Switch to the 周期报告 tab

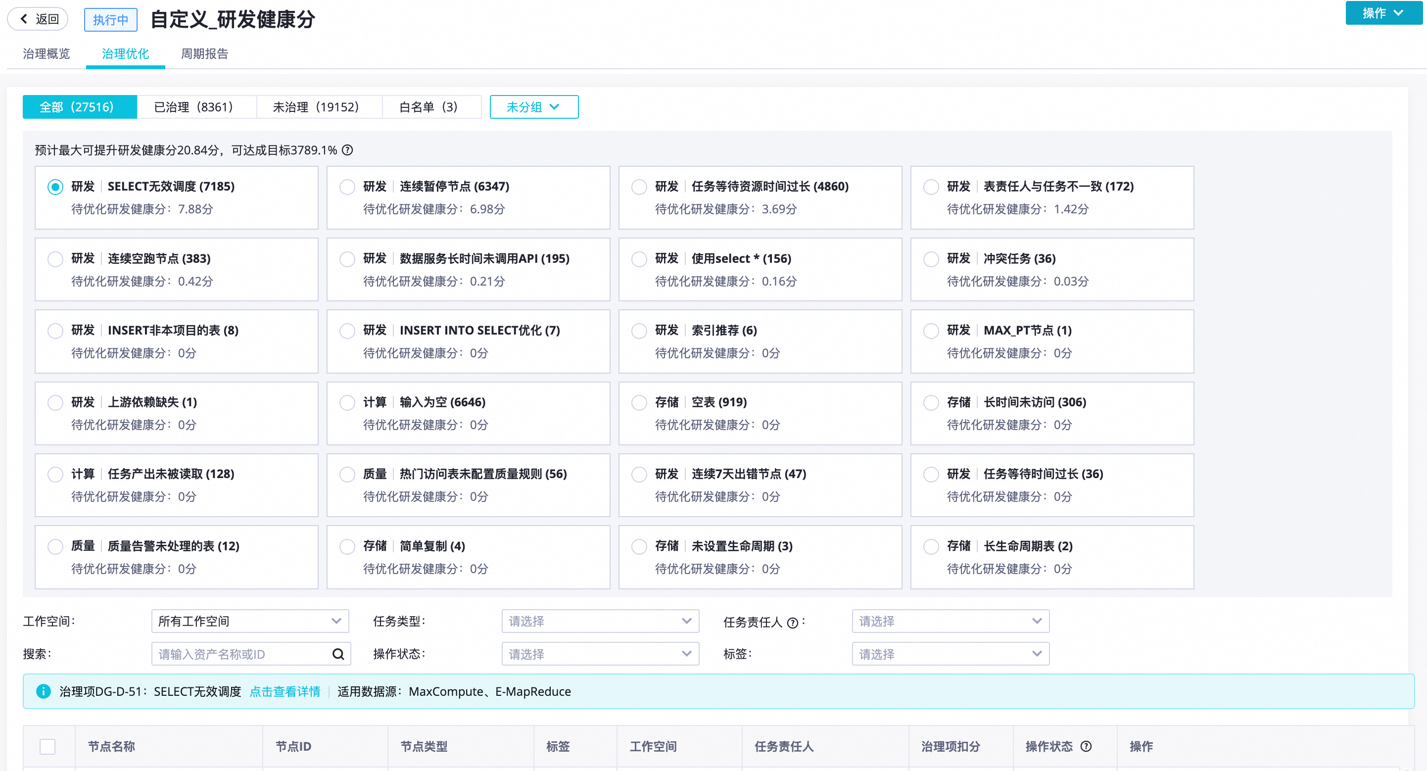(204, 54)
